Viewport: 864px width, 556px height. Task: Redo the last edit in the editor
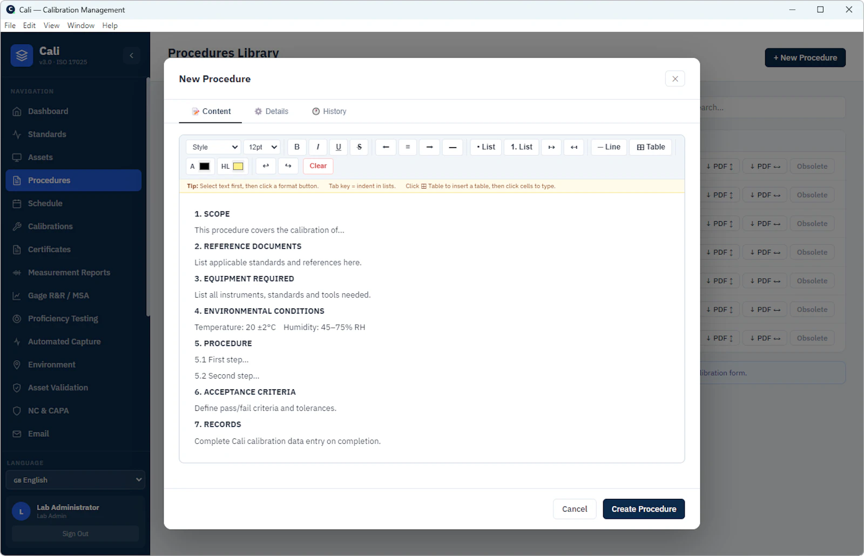click(x=288, y=166)
